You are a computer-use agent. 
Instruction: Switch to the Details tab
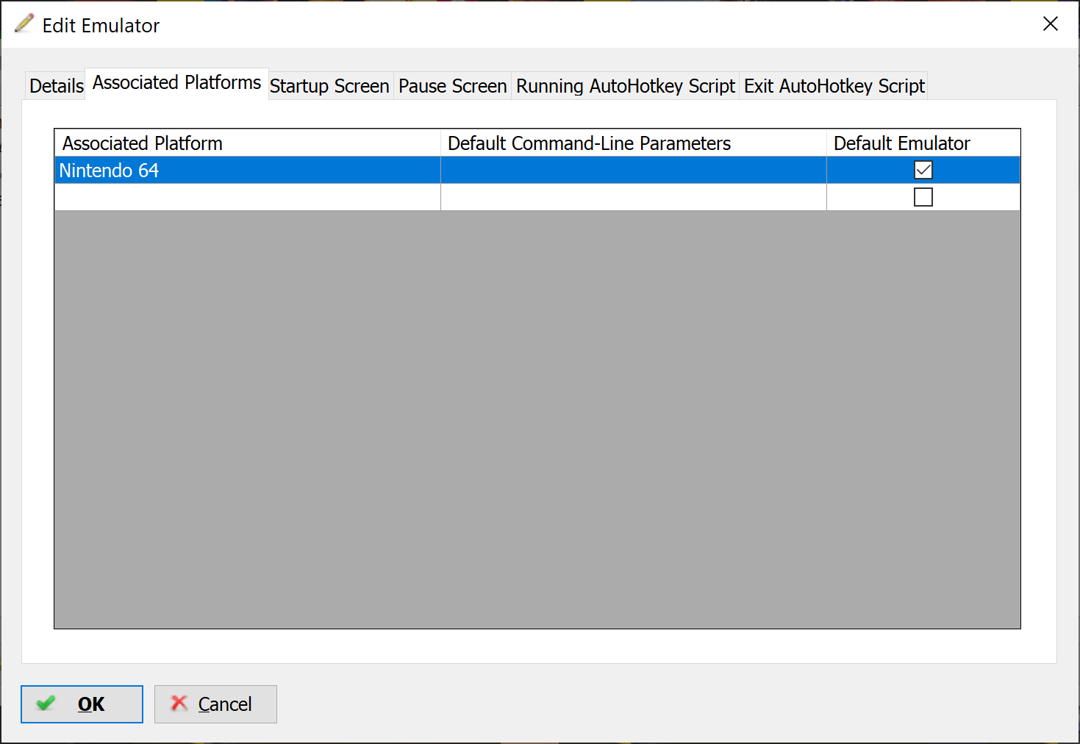point(56,86)
